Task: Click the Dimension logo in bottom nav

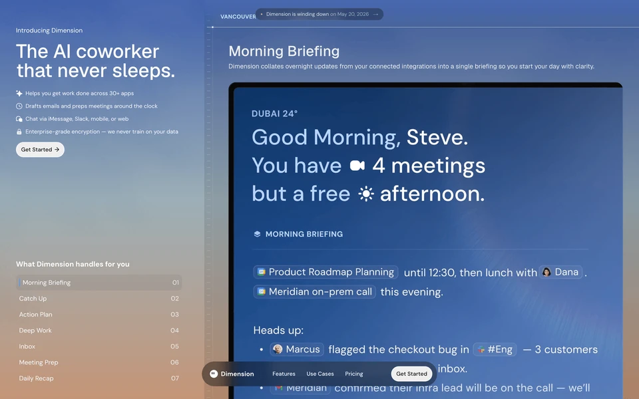Action: click(x=232, y=374)
